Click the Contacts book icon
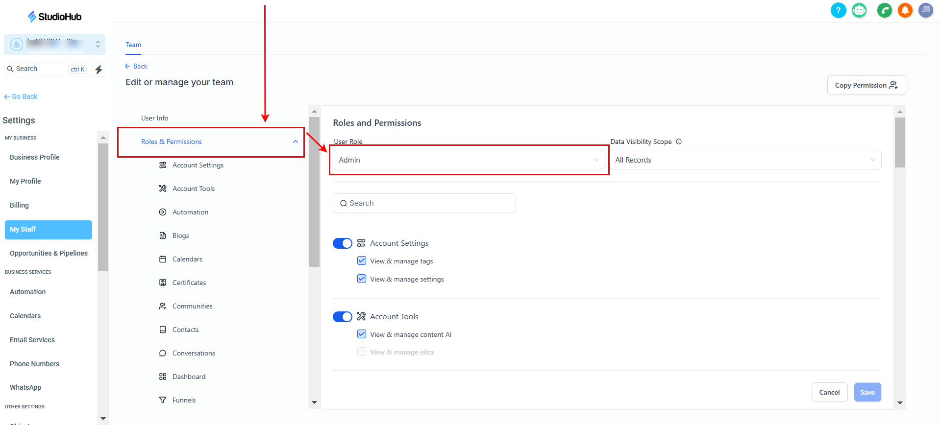941x425 pixels. [163, 330]
